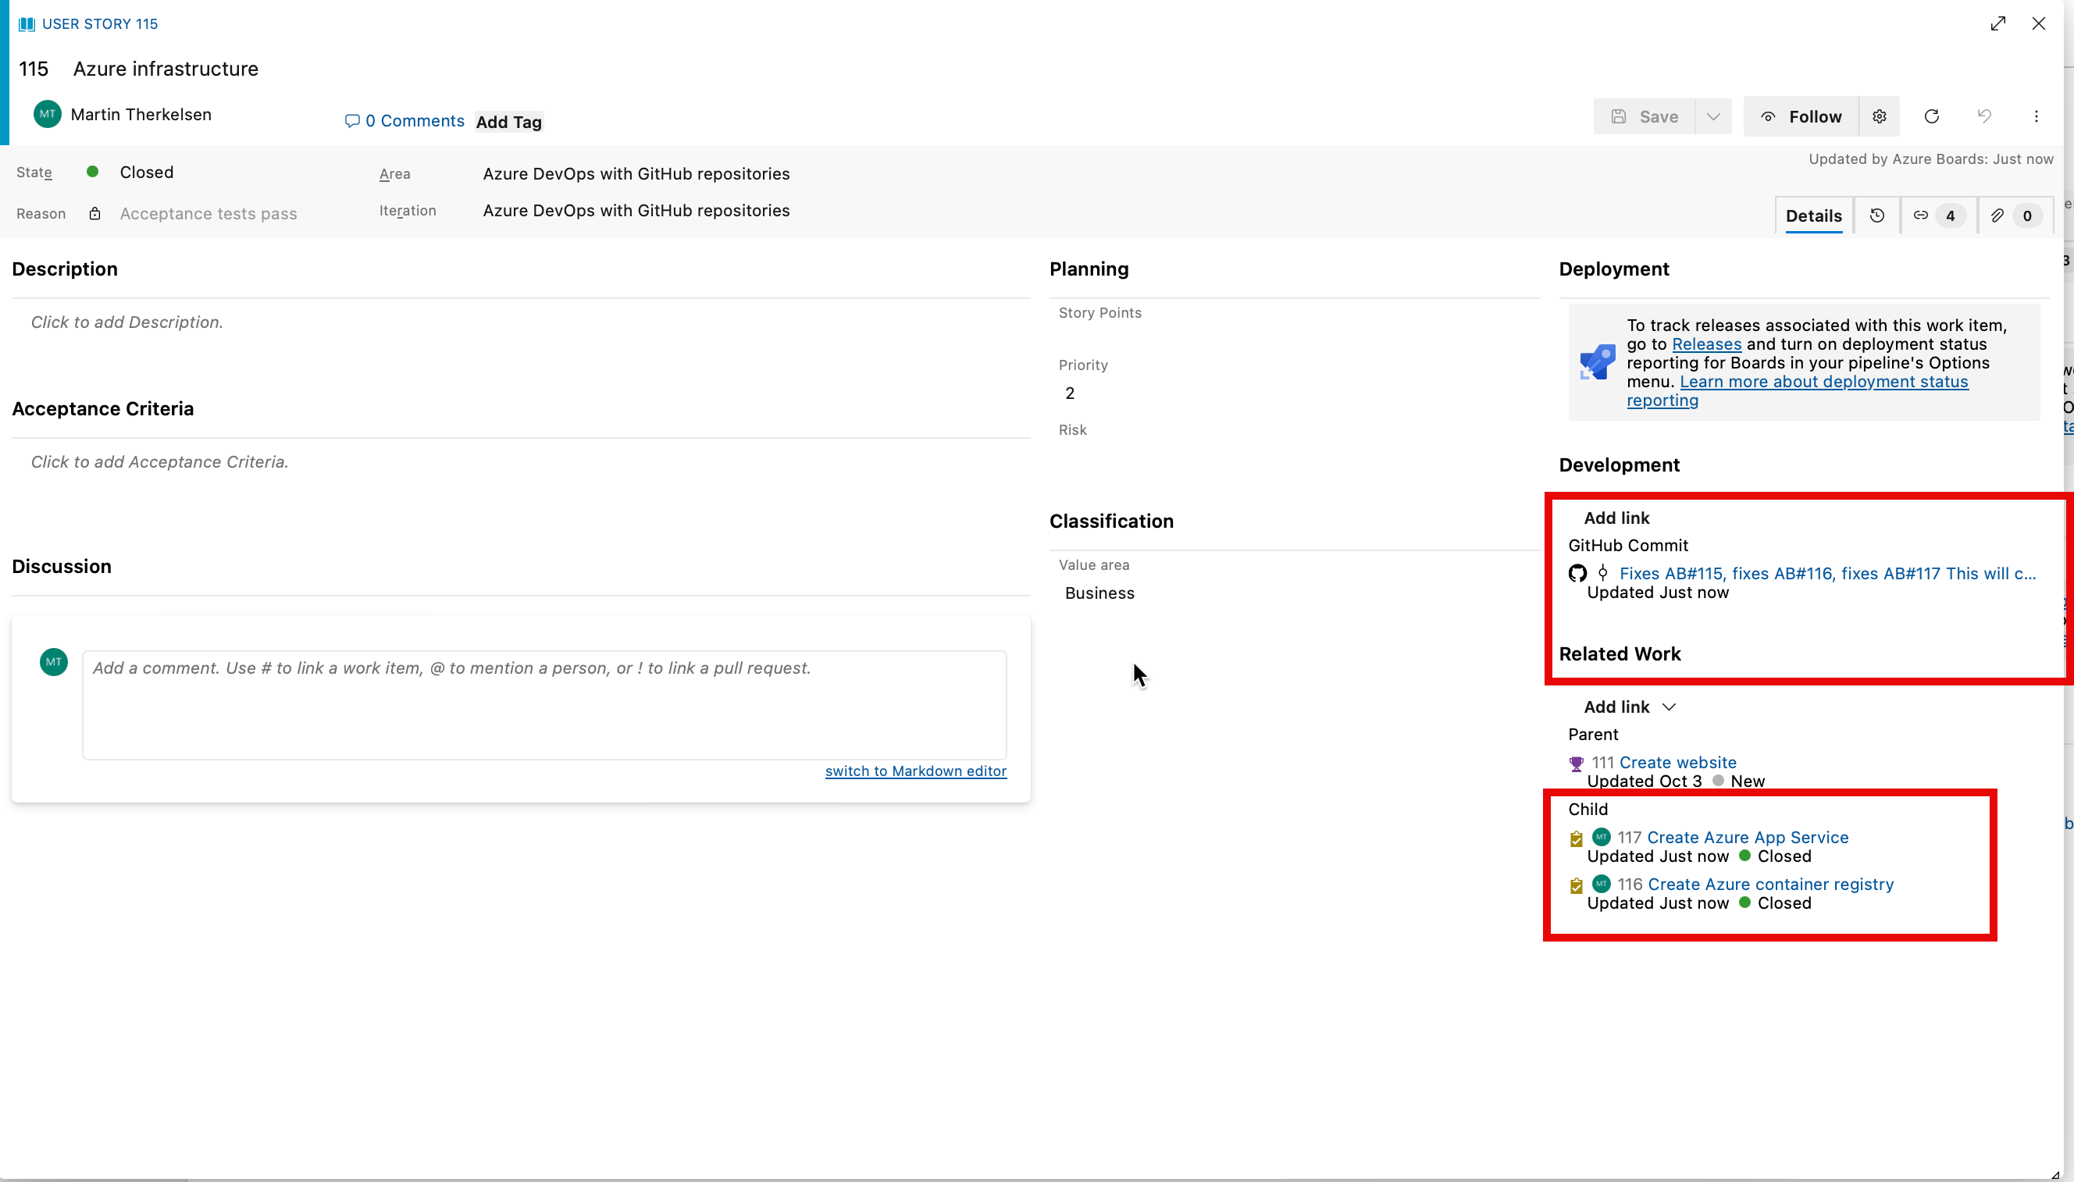Screen dimensions: 2074x1182
Task: Click Add link under Development
Action: click(1616, 518)
